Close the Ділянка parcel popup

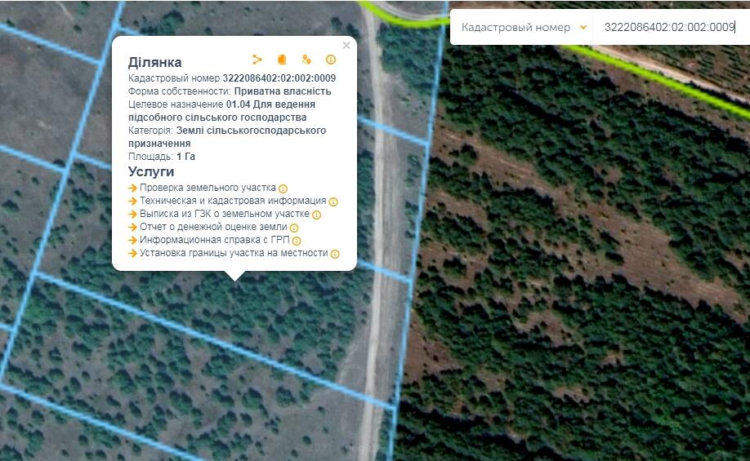coord(346,46)
